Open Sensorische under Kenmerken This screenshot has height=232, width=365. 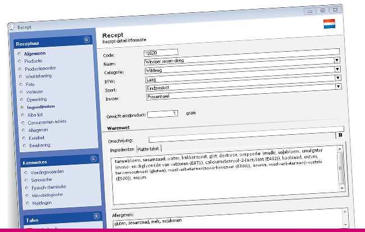[42, 180]
